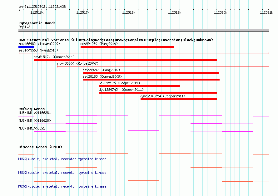Click the esv1003568 (Pang2010) variant line
Viewport: 278px width, 196px height.
[144, 53]
